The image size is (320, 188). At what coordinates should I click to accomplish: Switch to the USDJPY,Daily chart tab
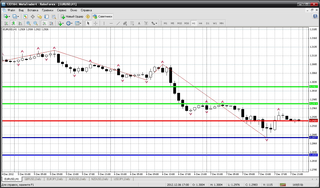[122, 179]
